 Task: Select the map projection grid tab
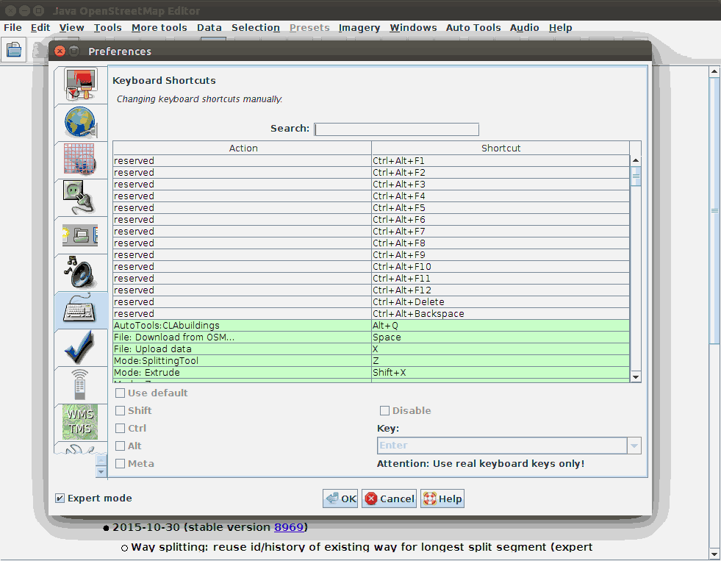tap(80, 160)
